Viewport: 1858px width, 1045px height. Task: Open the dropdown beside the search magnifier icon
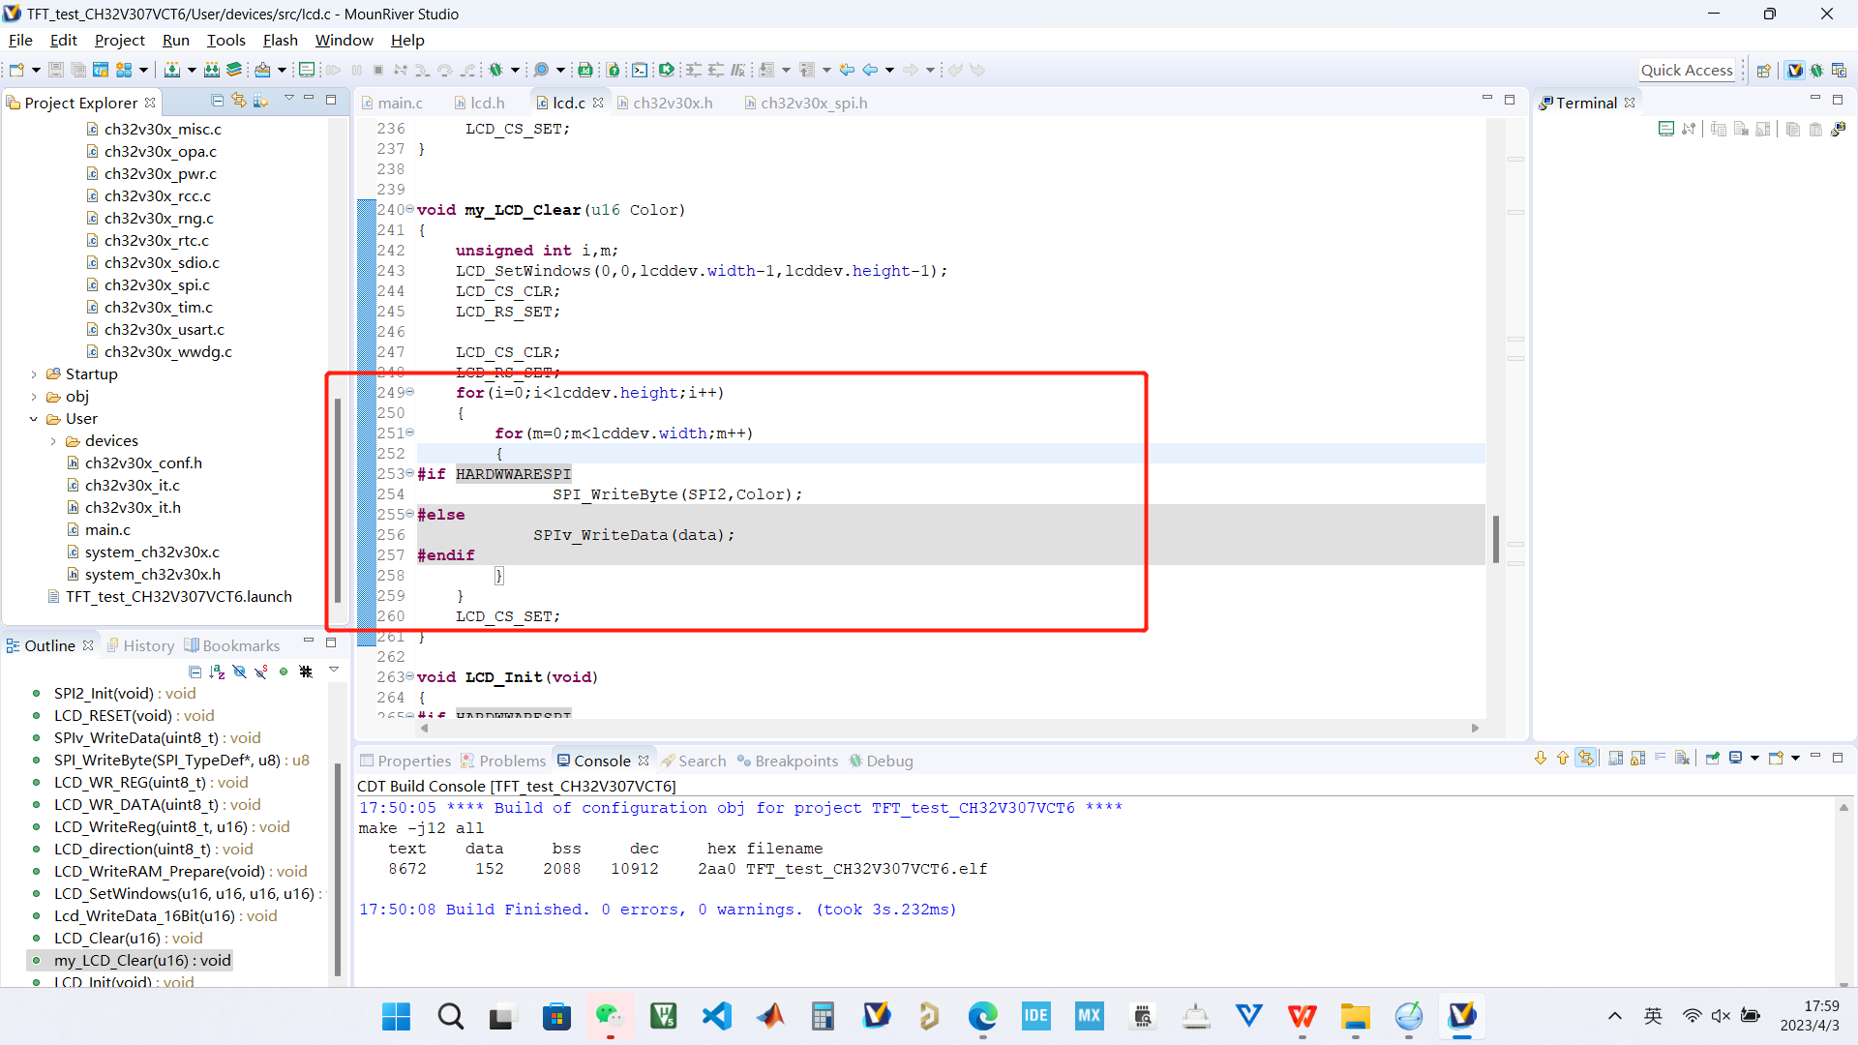[x=560, y=70]
